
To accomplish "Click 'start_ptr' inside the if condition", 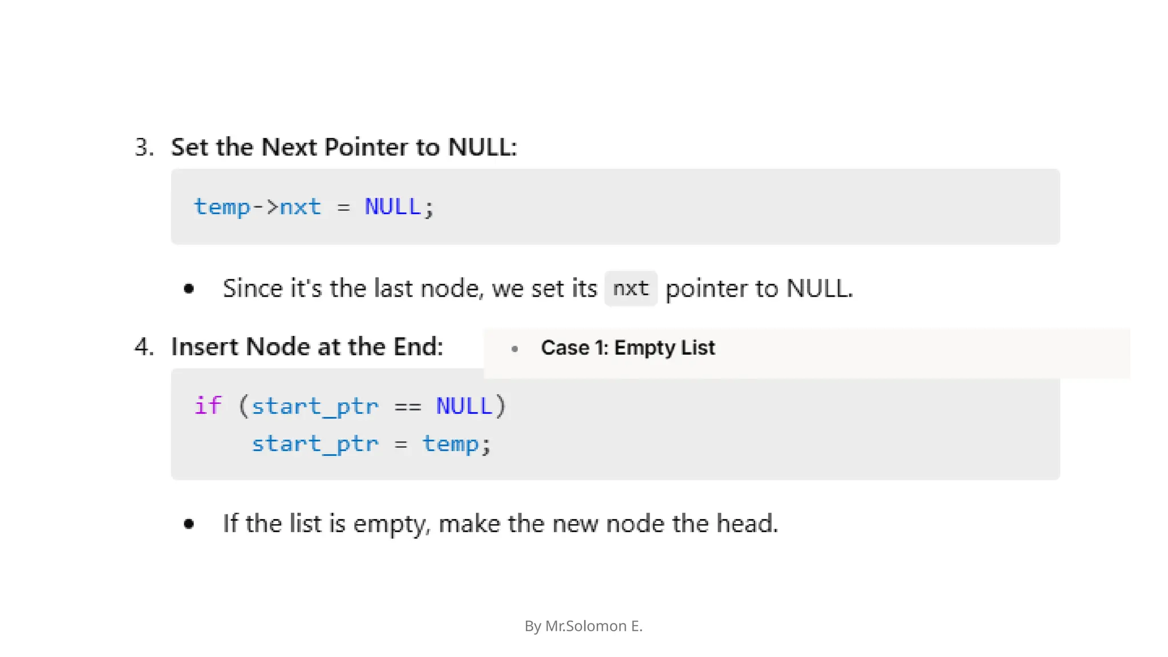I will point(315,407).
